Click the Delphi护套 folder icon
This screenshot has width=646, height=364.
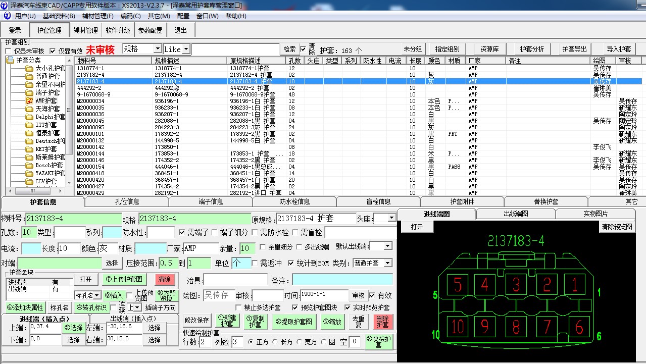[29, 117]
